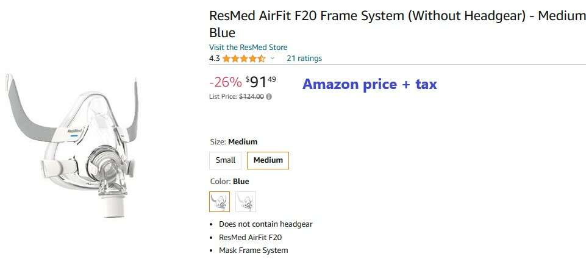586x259 pixels.
Task: Click the 4.3 rating number
Action: click(x=214, y=59)
